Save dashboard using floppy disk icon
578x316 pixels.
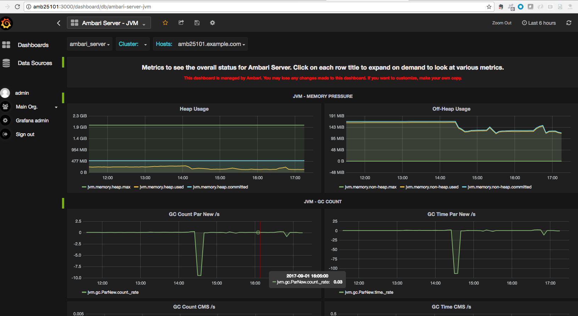(x=197, y=23)
